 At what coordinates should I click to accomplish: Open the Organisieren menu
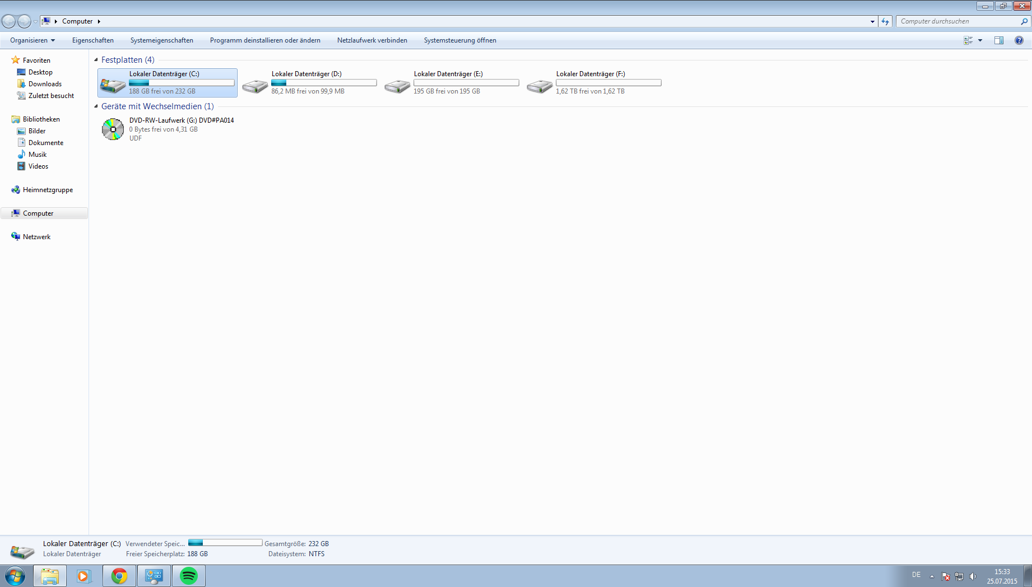pyautogui.click(x=32, y=40)
